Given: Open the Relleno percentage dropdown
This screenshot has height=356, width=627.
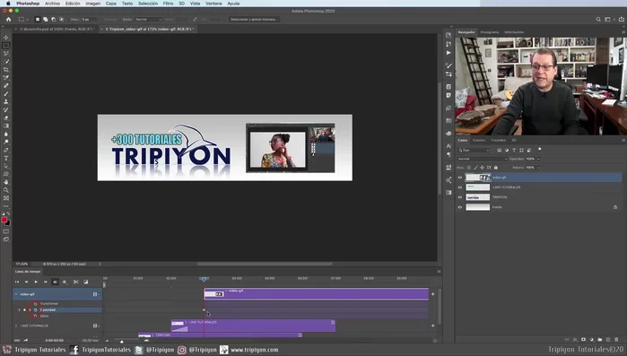Looking at the screenshot, I should [x=538, y=168].
